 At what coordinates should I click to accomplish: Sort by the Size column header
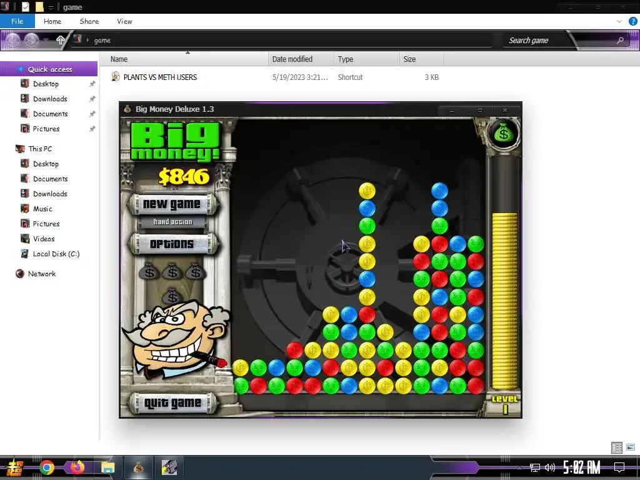click(x=421, y=59)
